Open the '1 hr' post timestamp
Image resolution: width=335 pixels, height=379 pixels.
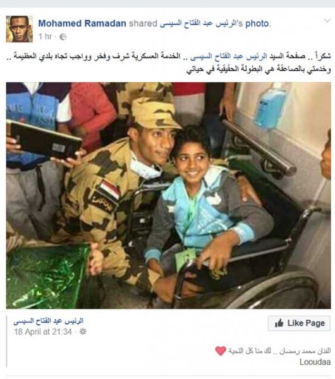45,37
